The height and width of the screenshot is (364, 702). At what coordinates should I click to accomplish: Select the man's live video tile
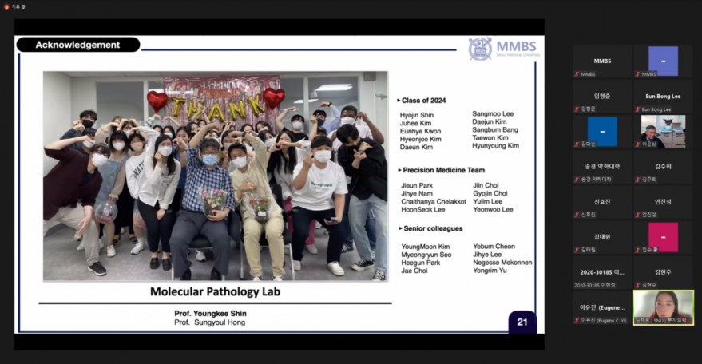pos(663,132)
